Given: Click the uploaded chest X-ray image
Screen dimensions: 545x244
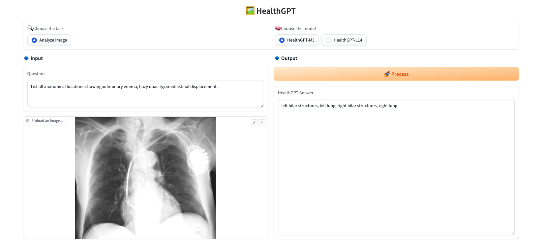Looking at the screenshot, I should [145, 178].
